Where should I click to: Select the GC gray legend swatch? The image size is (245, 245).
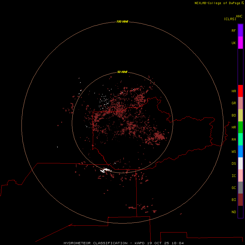(x=240, y=188)
